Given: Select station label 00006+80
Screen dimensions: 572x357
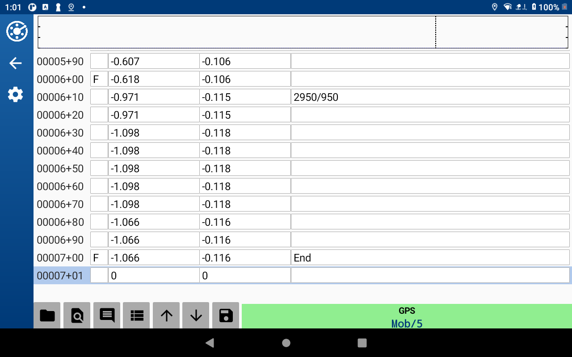Looking at the screenshot, I should click(60, 222).
